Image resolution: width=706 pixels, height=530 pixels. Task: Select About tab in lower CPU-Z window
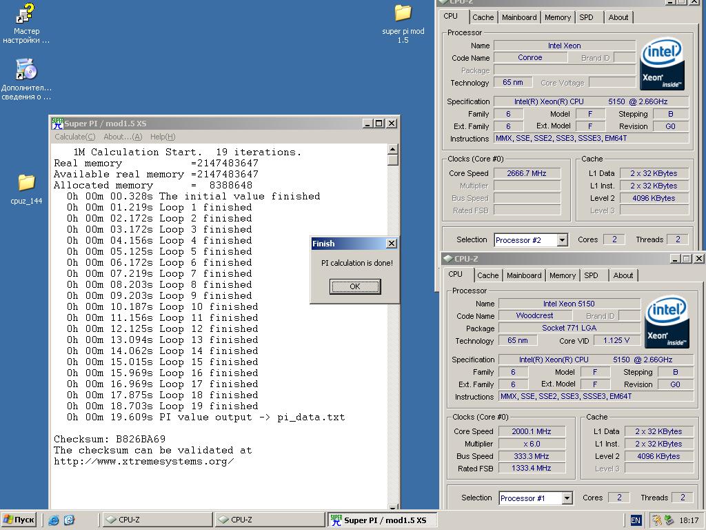623,275
